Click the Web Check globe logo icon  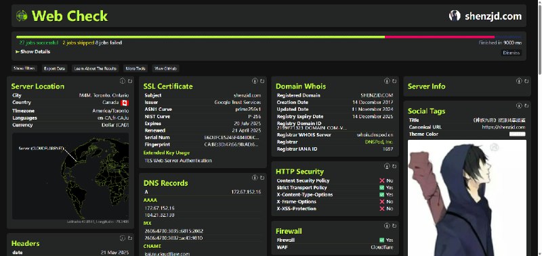click(22, 16)
